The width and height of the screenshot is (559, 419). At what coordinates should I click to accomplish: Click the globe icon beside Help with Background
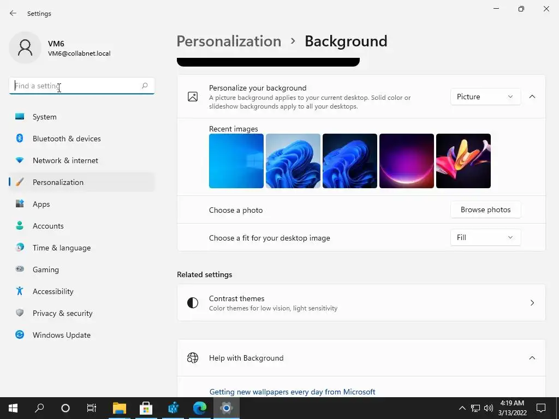click(x=193, y=358)
